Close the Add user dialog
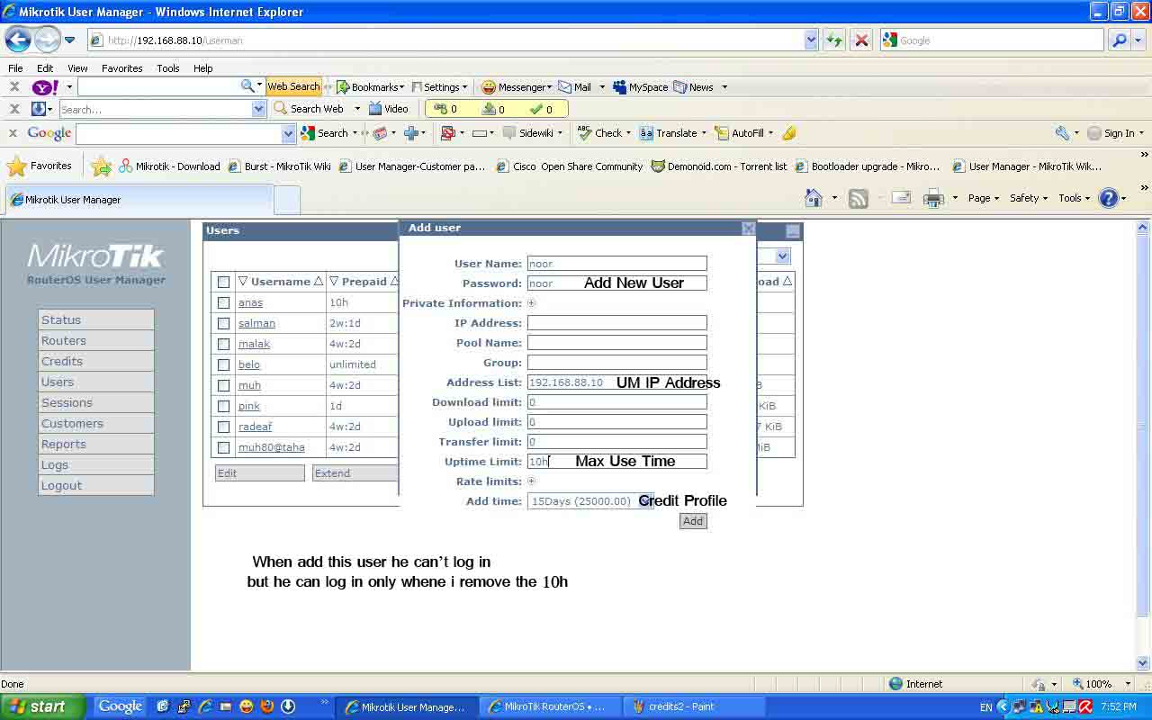 point(748,229)
